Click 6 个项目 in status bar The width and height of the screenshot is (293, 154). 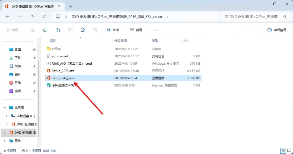point(10,151)
